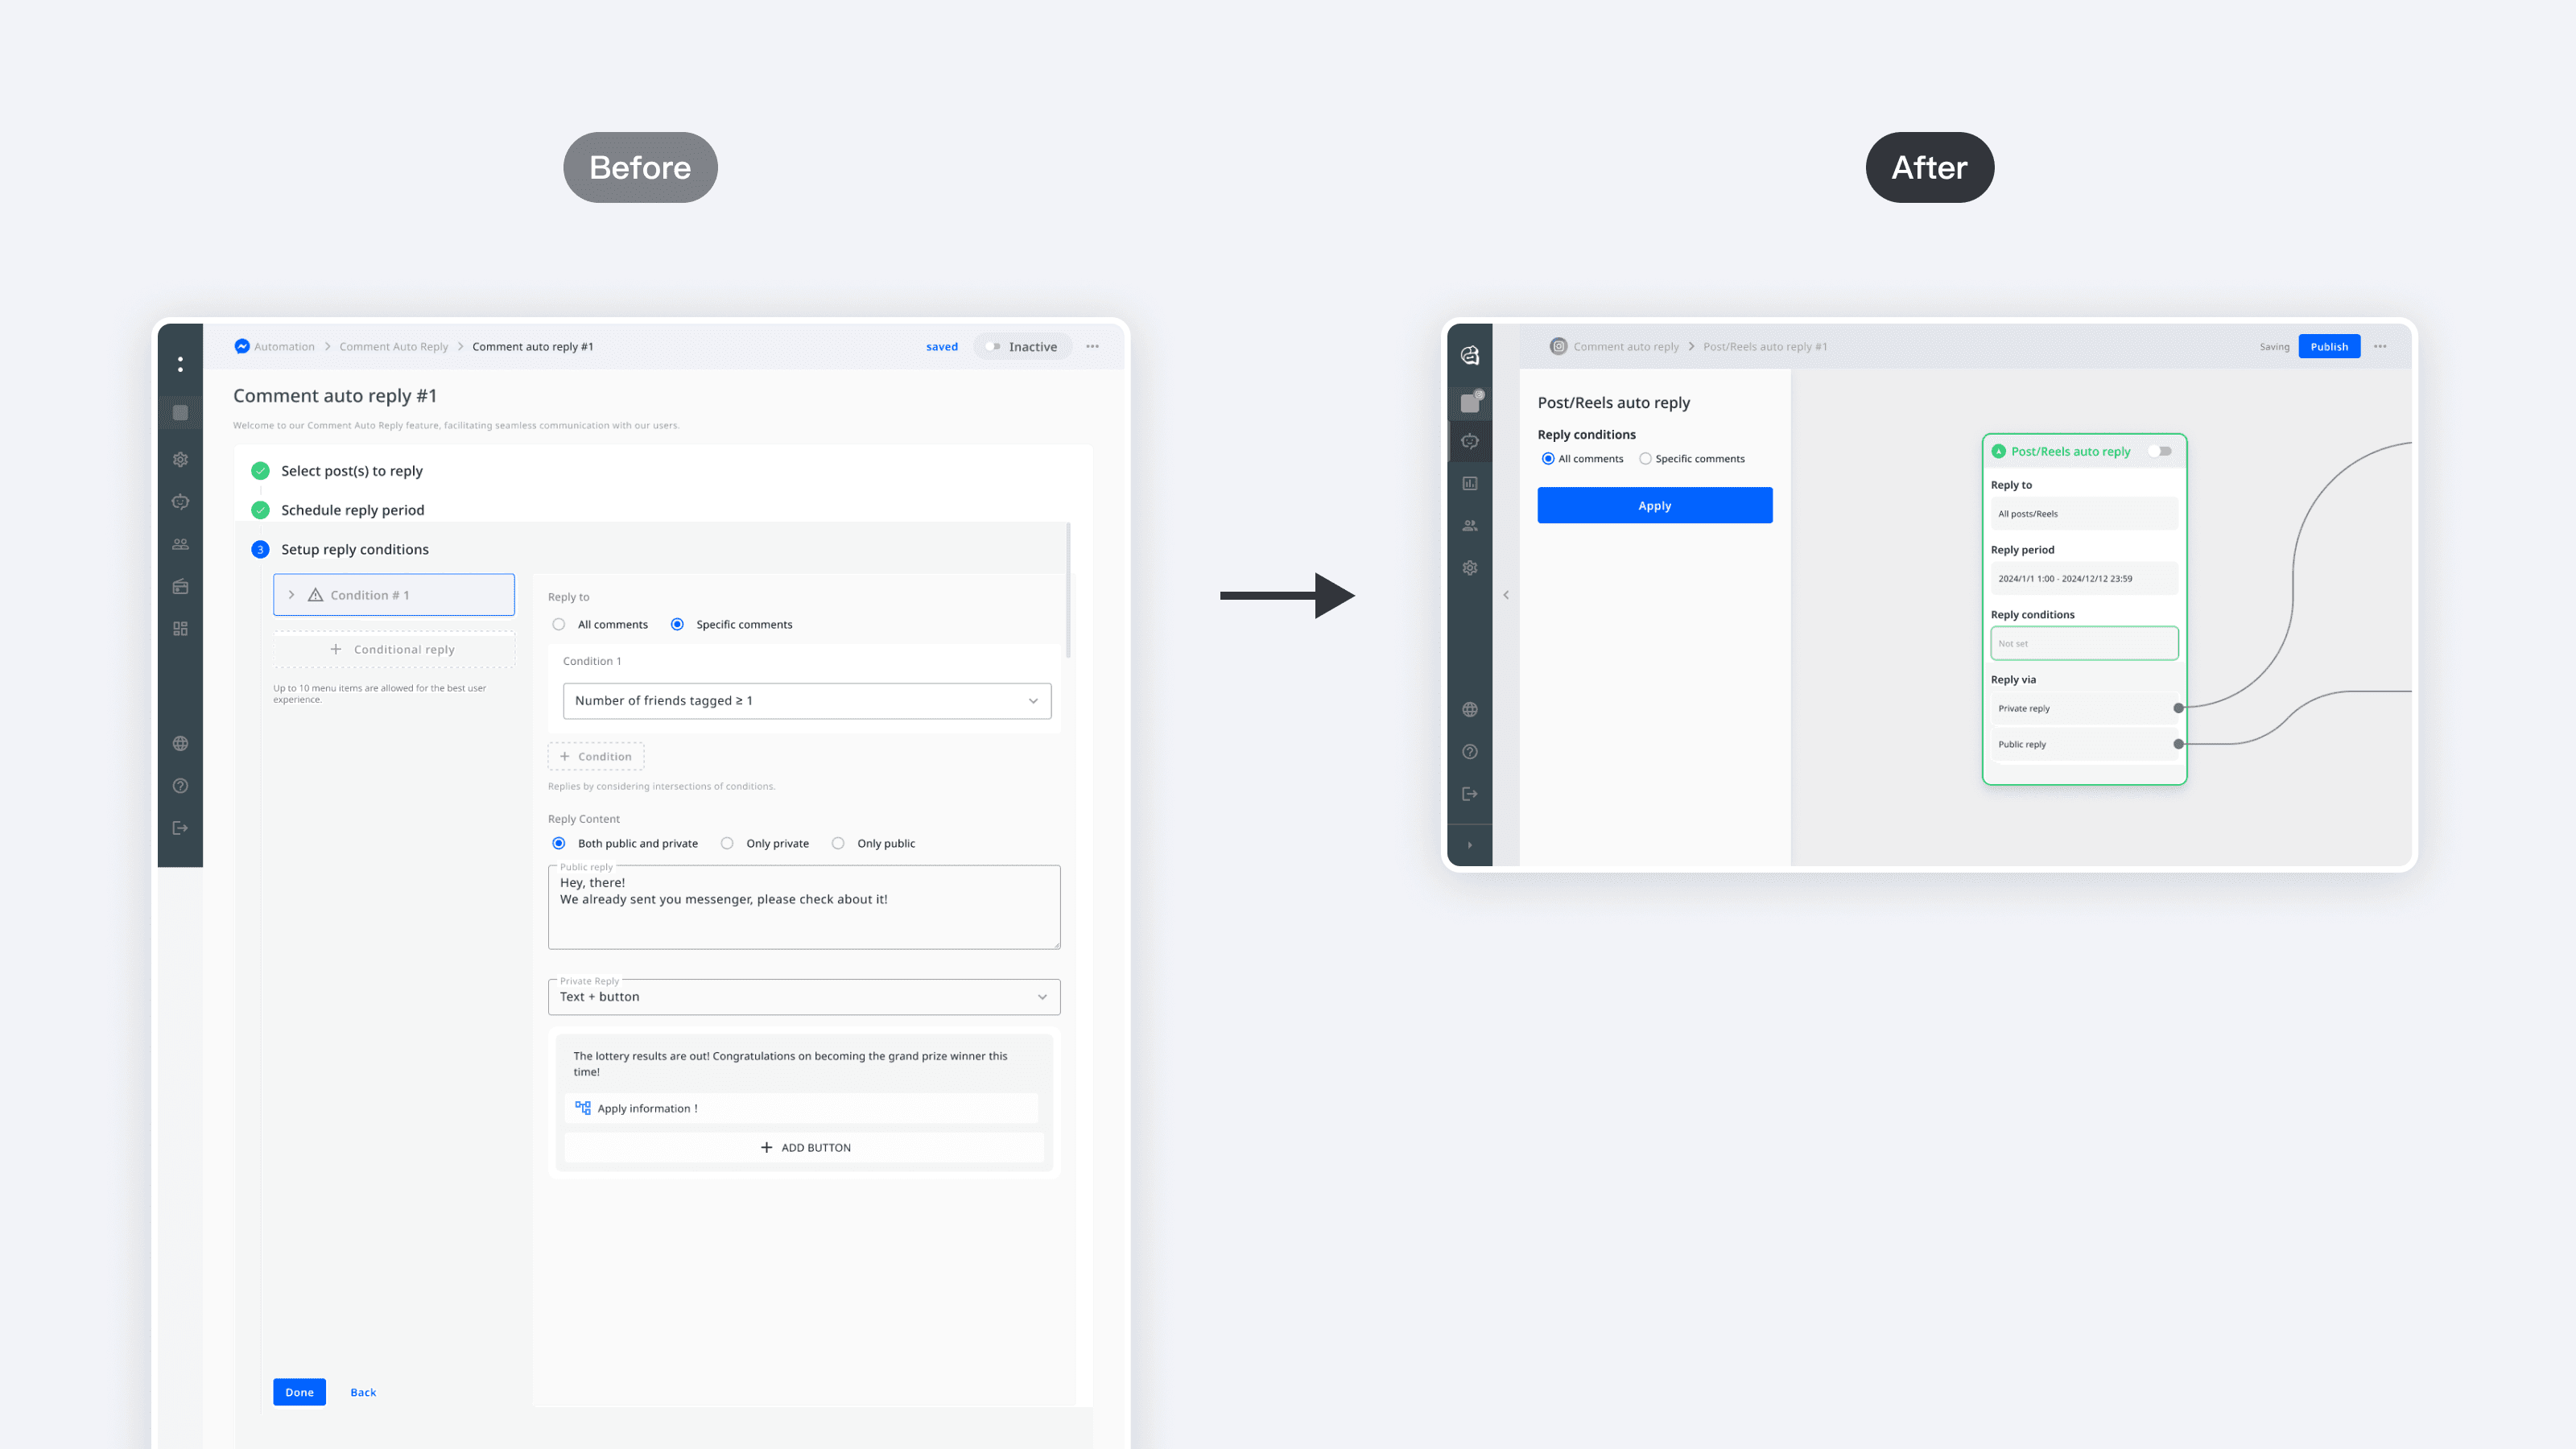
Task: Expand the After sidebar with bottom arrow
Action: coord(1469,845)
